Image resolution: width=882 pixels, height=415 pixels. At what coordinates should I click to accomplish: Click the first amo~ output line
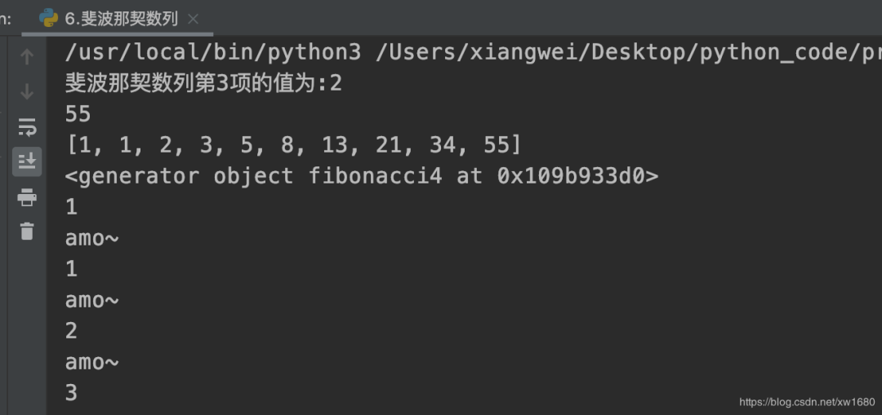pos(91,238)
